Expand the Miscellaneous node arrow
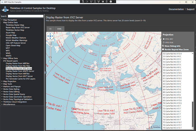Image resolution: width=196 pixels, height=131 pixels. (x=2, y=105)
